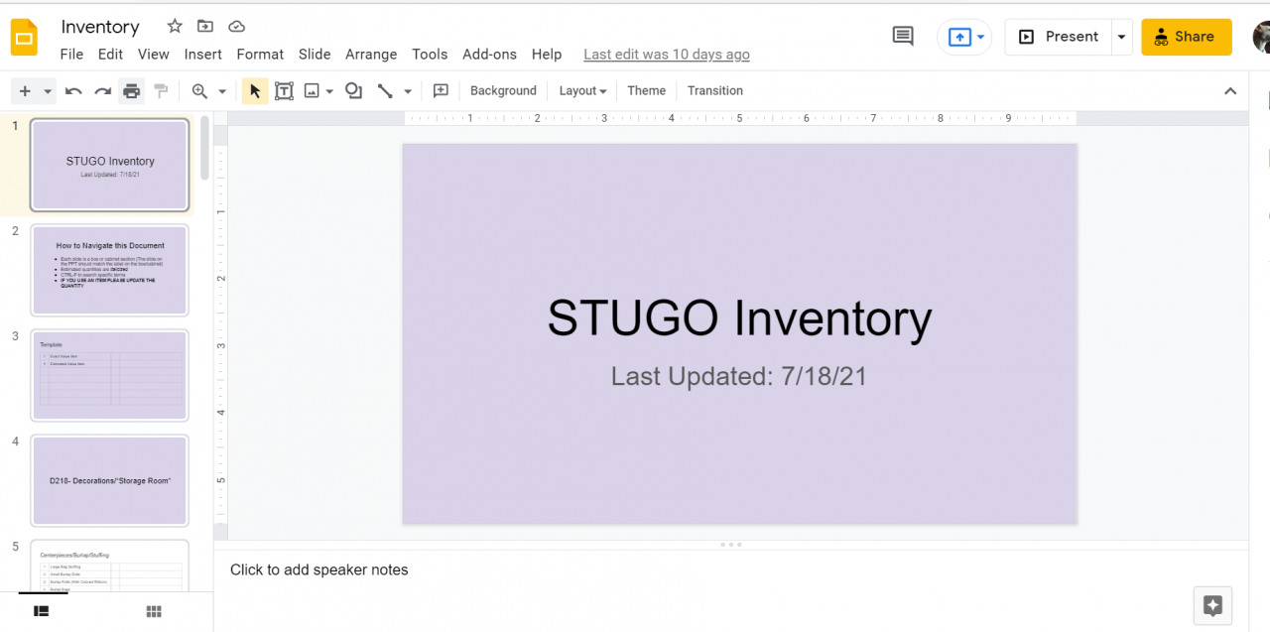Open the Explore button icon

point(1212,605)
